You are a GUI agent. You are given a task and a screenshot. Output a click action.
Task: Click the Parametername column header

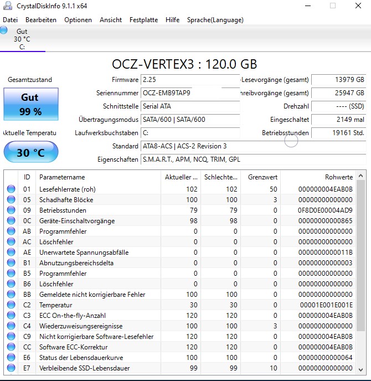(98, 177)
